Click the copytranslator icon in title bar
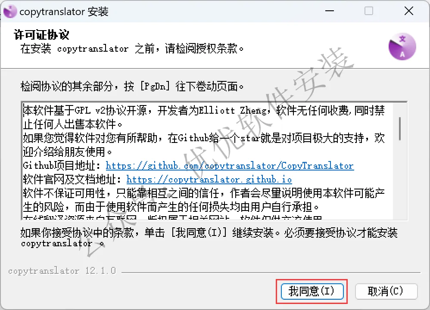Image resolution: width=430 pixels, height=310 pixels. (10, 12)
